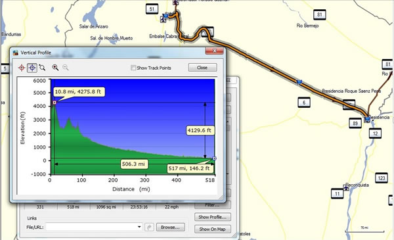The height and width of the screenshot is (240, 394).
Task: Open the File/URL dropdown arrow
Action: pyautogui.click(x=139, y=227)
